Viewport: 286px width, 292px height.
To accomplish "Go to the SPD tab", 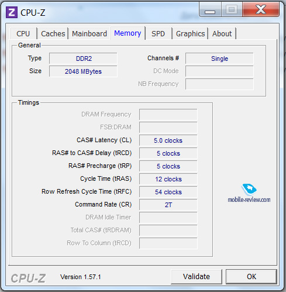I will click(158, 33).
